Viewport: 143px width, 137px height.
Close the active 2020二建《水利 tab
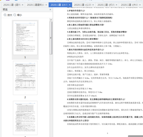[70, 5]
